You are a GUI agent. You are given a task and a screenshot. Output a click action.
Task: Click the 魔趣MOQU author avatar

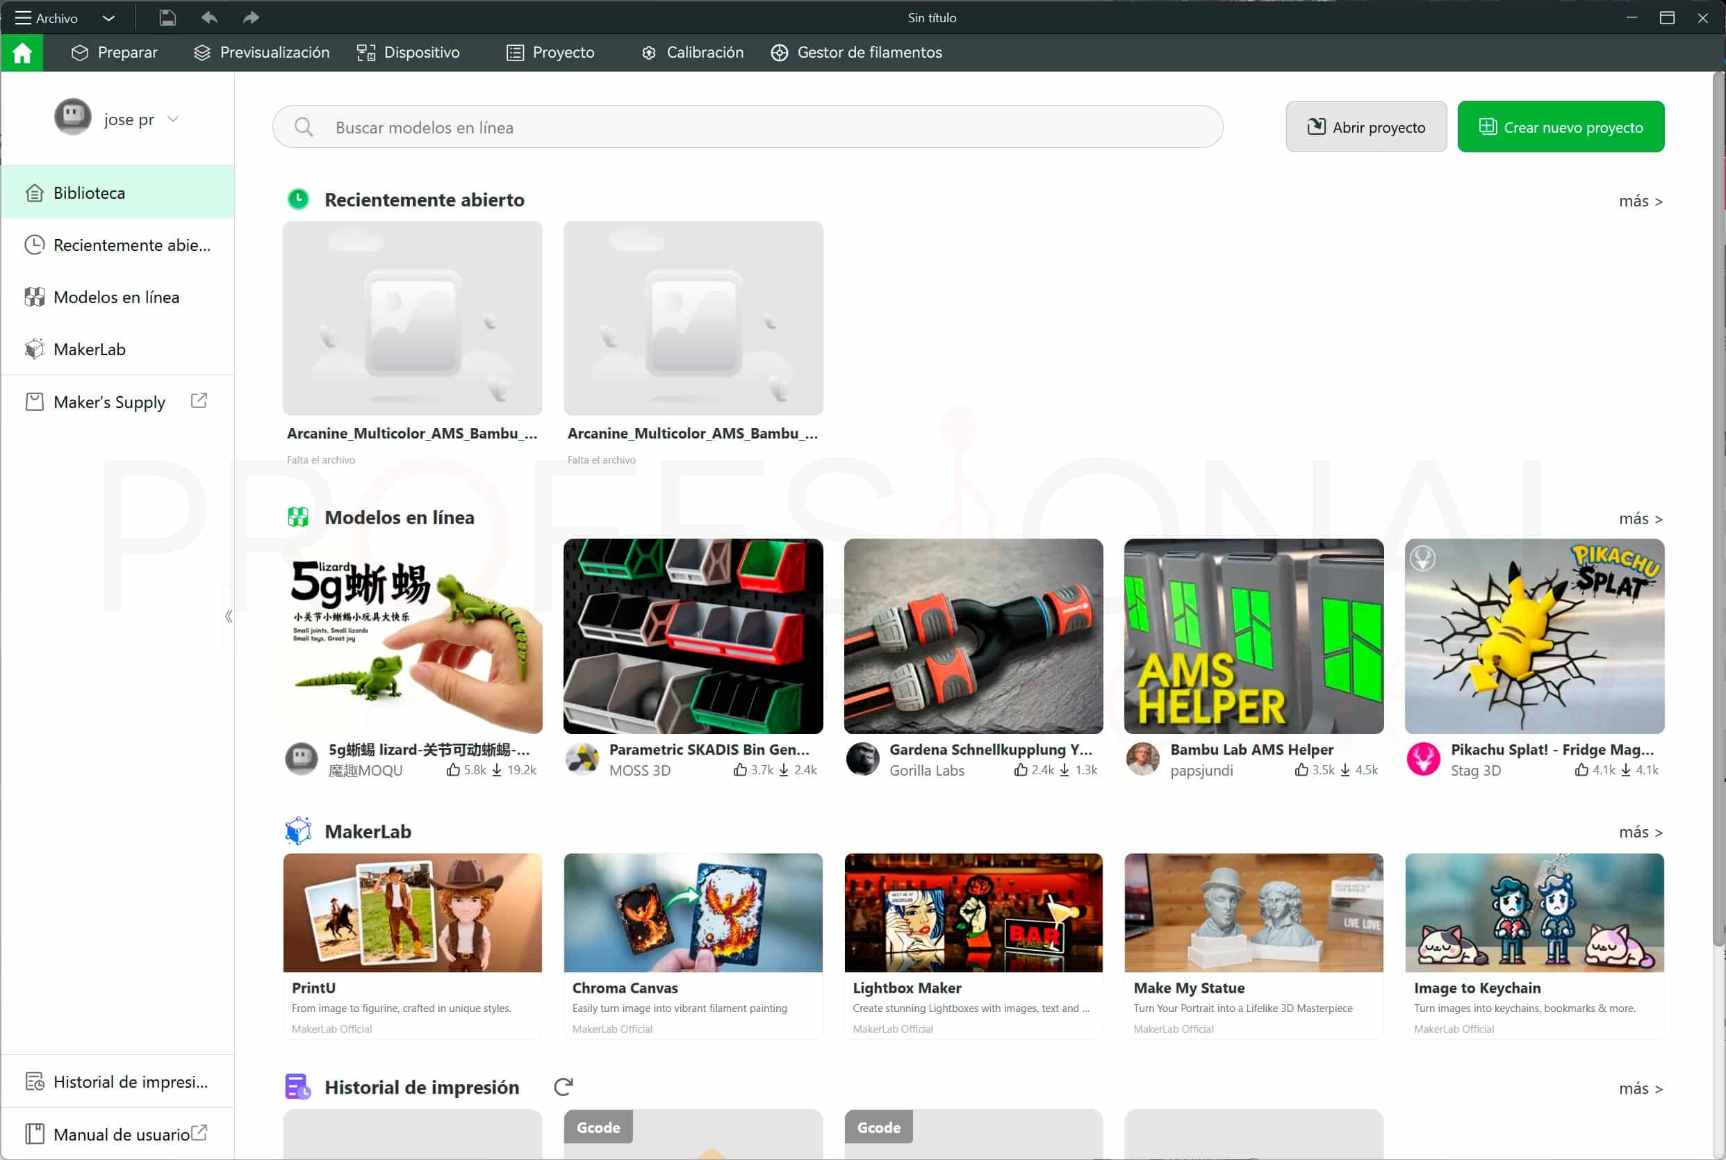[302, 759]
